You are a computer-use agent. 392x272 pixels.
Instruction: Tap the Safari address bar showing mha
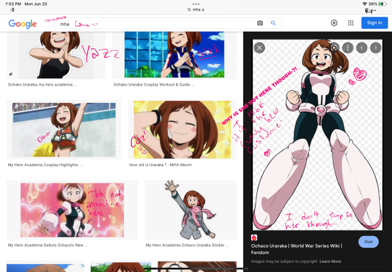click(196, 9)
